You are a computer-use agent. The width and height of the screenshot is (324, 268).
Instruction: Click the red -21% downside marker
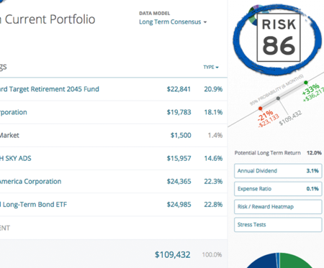tap(261, 108)
